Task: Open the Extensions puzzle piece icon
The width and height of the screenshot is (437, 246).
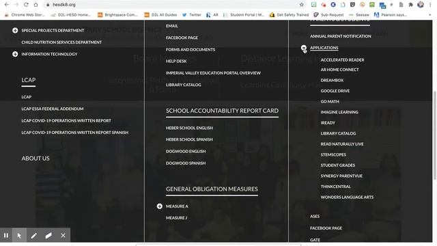Action: [x=410, y=5]
